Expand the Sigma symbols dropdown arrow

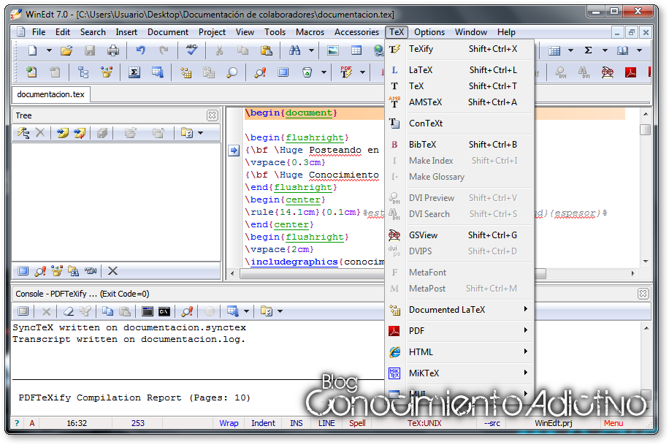pos(605,50)
